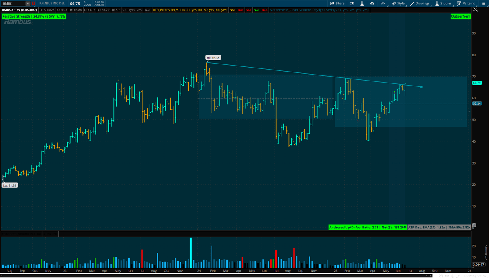Open the Drawings menu
489x279 pixels.
420,3
